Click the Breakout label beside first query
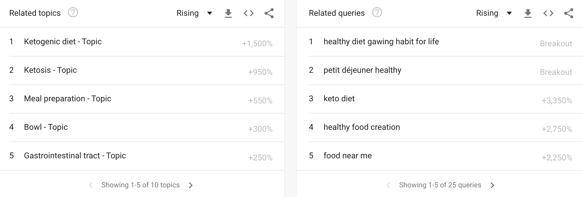 pyautogui.click(x=556, y=44)
